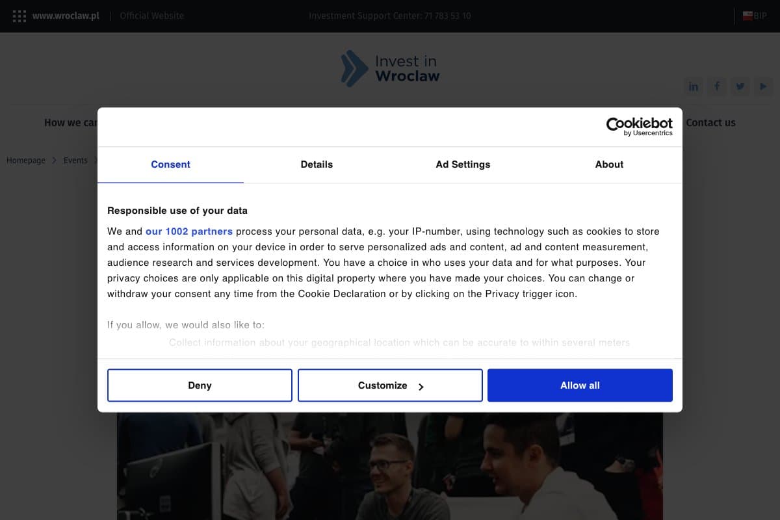780x520 pixels.
Task: Deny all cookies
Action: pos(200,385)
